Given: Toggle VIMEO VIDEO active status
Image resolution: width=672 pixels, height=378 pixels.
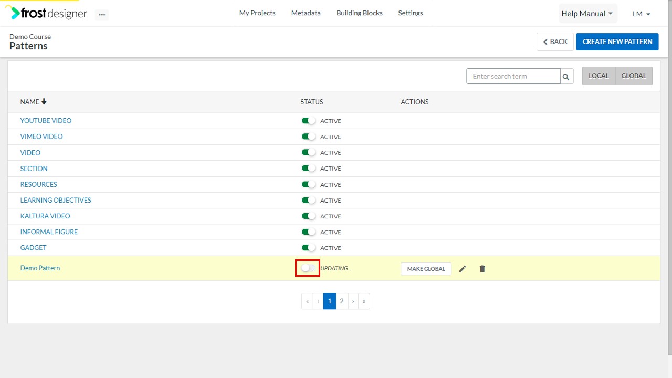Looking at the screenshot, I should coord(308,136).
